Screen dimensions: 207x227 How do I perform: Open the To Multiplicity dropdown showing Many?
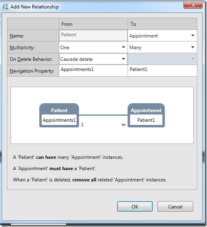(x=162, y=48)
